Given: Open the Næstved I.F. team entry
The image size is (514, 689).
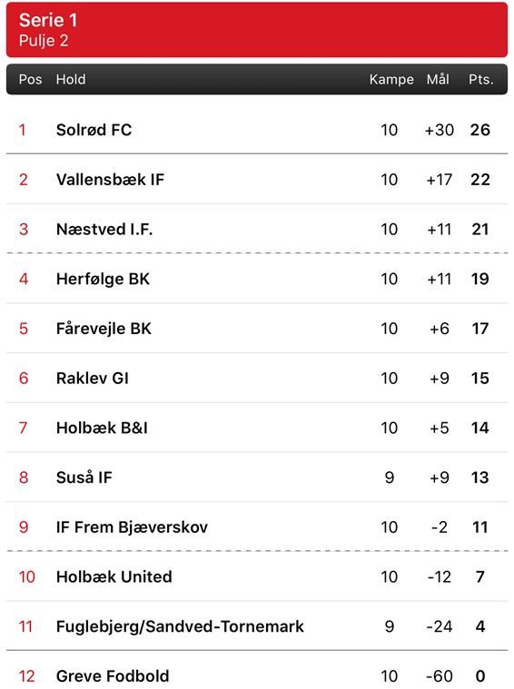Looking at the screenshot, I should (257, 229).
